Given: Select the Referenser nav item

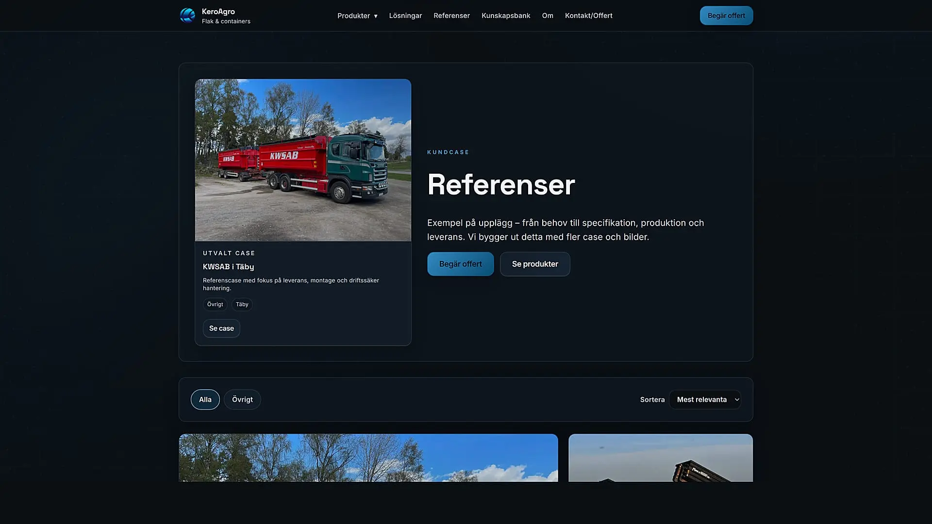Looking at the screenshot, I should pos(451,16).
